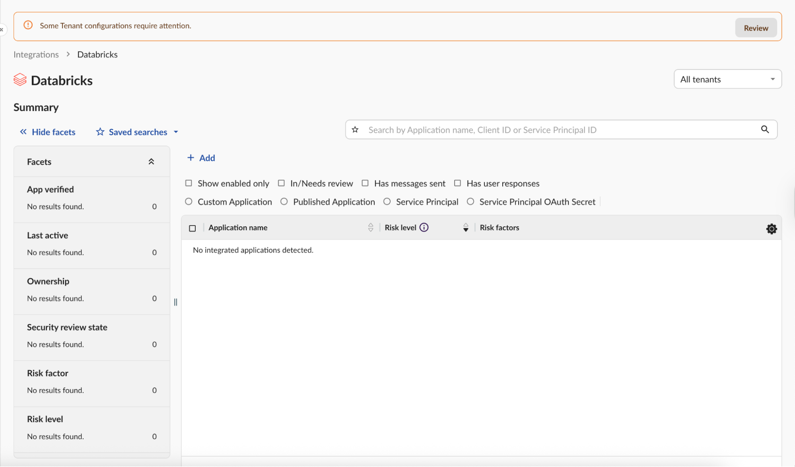Enable Show enabled only checkbox
Viewport: 795px width, 467px height.
[189, 183]
